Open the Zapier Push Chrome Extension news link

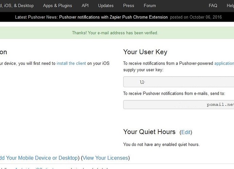113,17
